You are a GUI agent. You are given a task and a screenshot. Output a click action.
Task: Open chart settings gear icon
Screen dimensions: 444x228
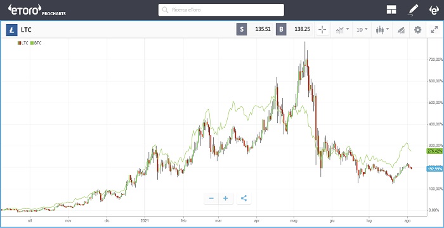click(x=417, y=30)
